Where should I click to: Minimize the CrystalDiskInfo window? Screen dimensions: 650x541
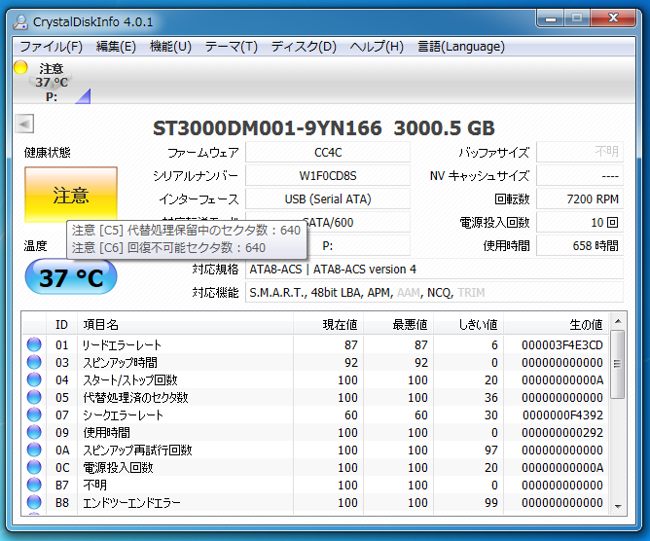pyautogui.click(x=550, y=18)
